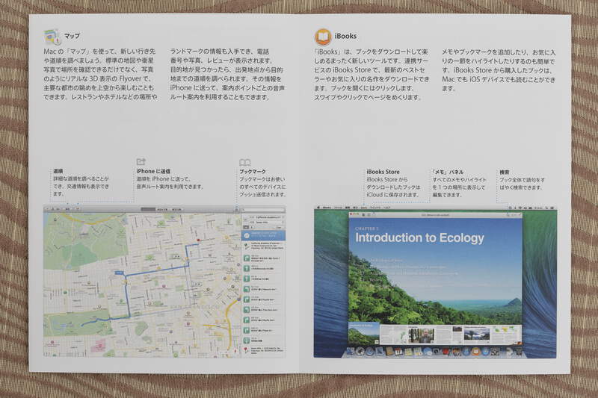Click the share icon above iPhoneに送信
The image size is (598, 398).
click(x=141, y=161)
